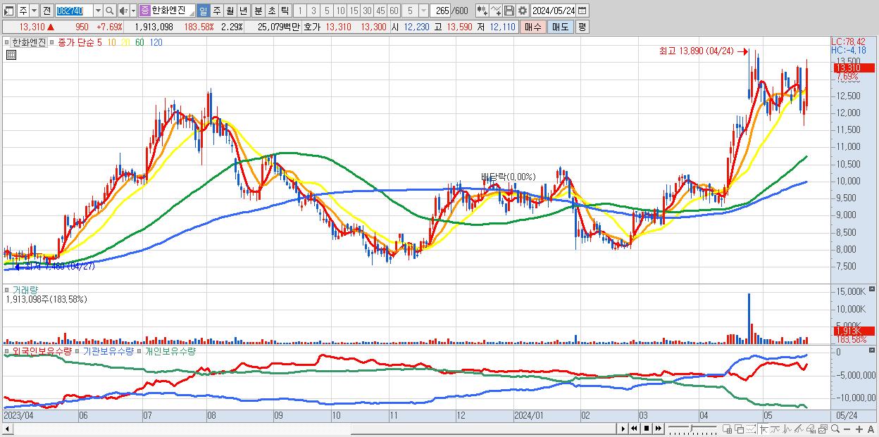Choose the 30 interval button
The image size is (879, 437).
click(x=367, y=11)
